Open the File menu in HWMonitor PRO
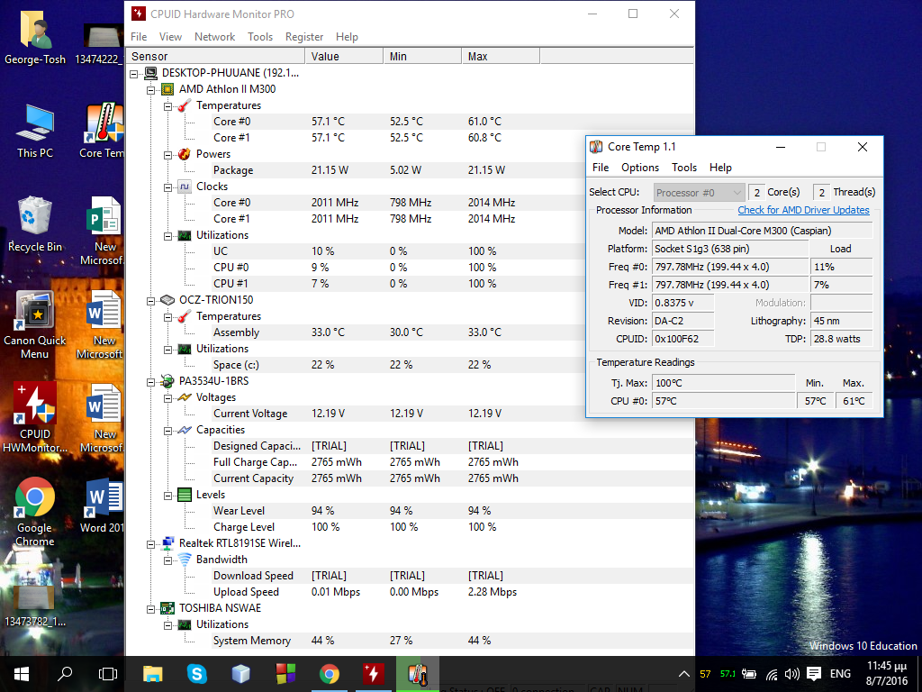 coord(139,36)
